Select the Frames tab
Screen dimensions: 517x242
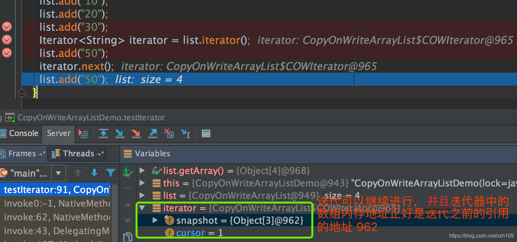coord(23,153)
